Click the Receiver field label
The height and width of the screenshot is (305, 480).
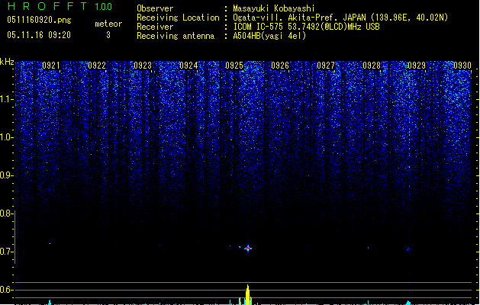pyautogui.click(x=155, y=27)
